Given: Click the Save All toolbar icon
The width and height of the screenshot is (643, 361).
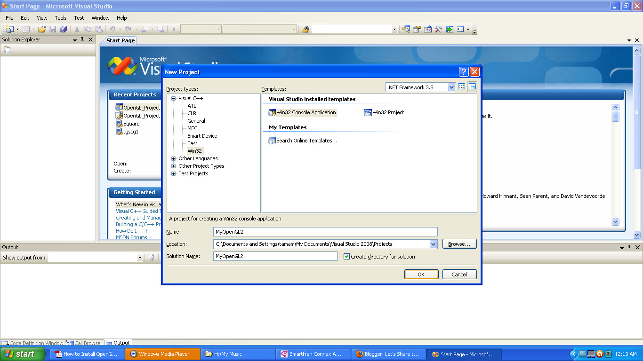Looking at the screenshot, I should coord(64,29).
